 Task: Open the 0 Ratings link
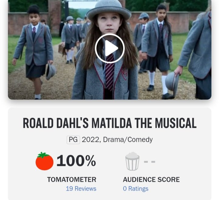(x=136, y=188)
